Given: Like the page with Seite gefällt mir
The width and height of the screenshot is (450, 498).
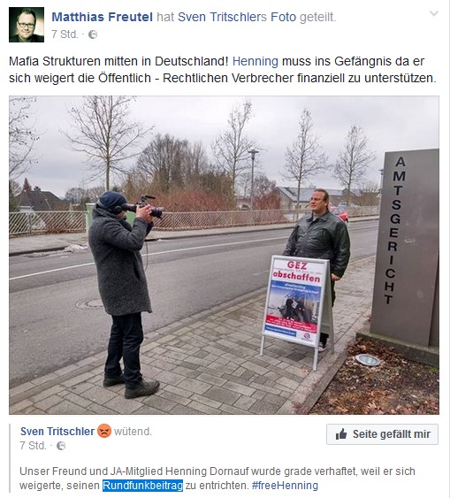Looking at the screenshot, I should (x=382, y=434).
